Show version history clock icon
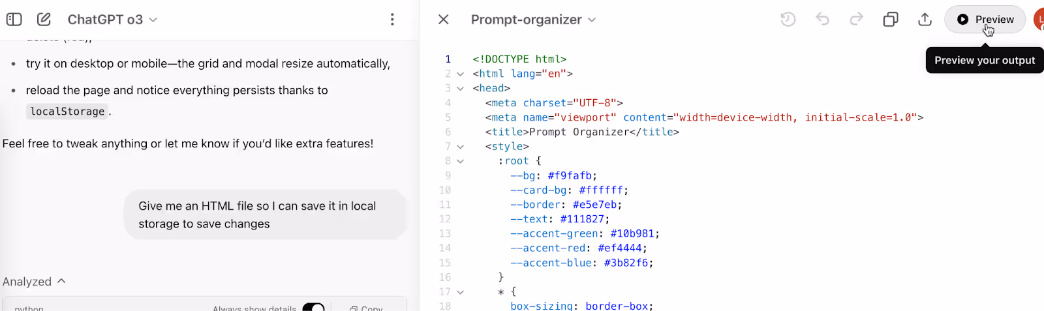Viewport: 1044px width, 311px height. tap(788, 20)
